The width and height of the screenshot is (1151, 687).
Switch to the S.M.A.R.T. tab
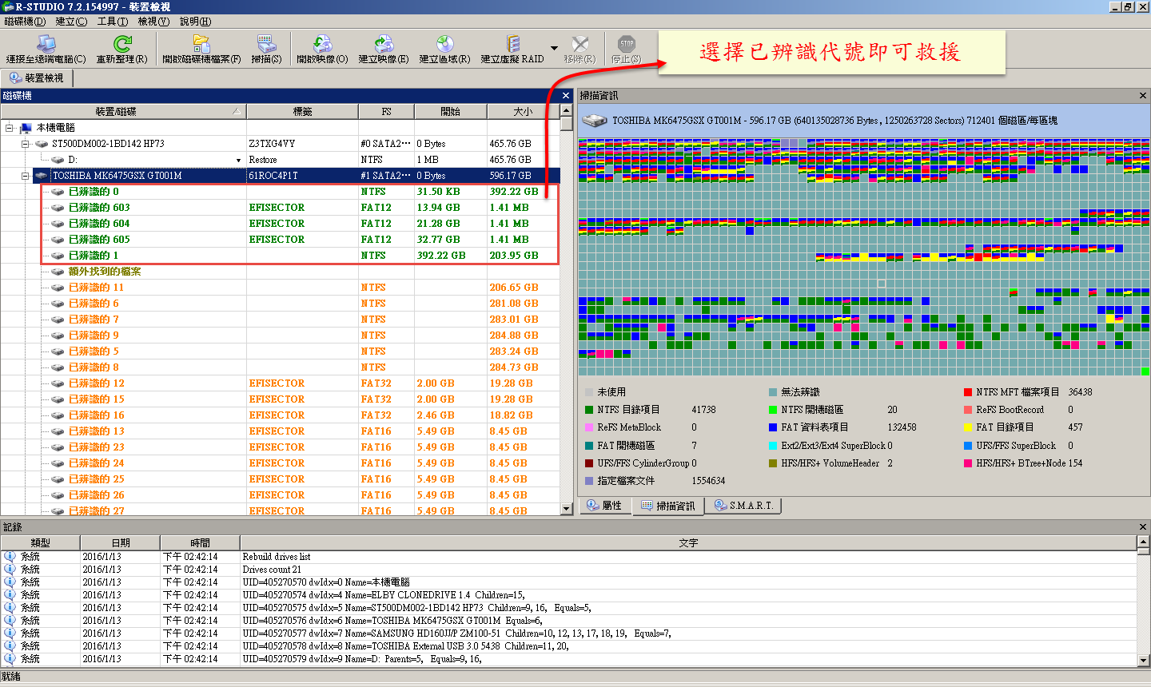pos(743,506)
